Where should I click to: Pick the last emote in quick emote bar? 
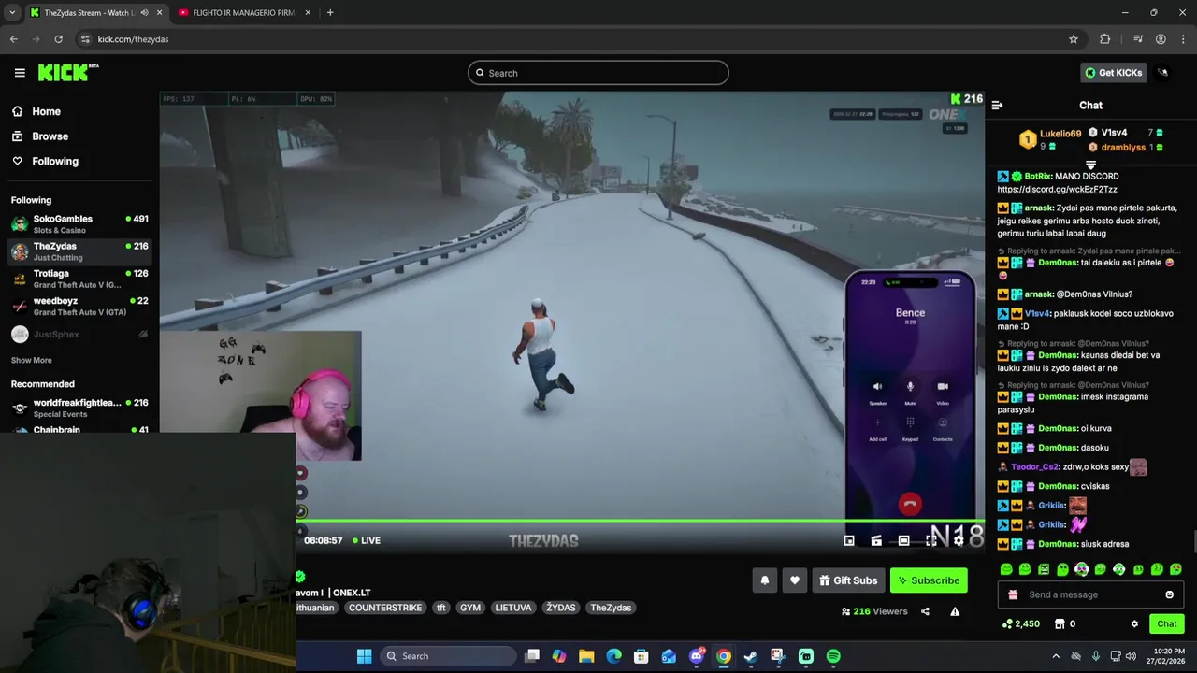click(x=1175, y=569)
